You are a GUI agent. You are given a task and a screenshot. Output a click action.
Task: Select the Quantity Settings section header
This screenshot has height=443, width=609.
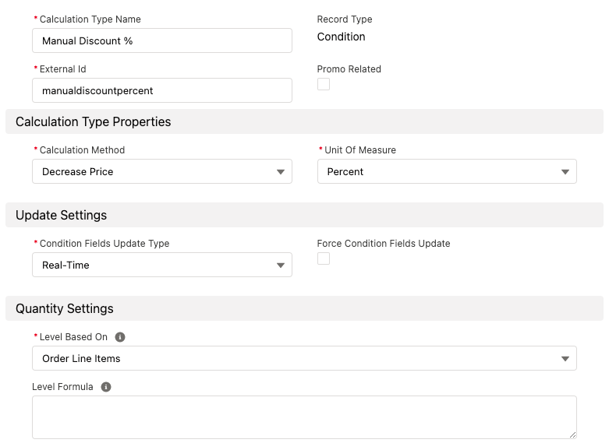coord(65,308)
